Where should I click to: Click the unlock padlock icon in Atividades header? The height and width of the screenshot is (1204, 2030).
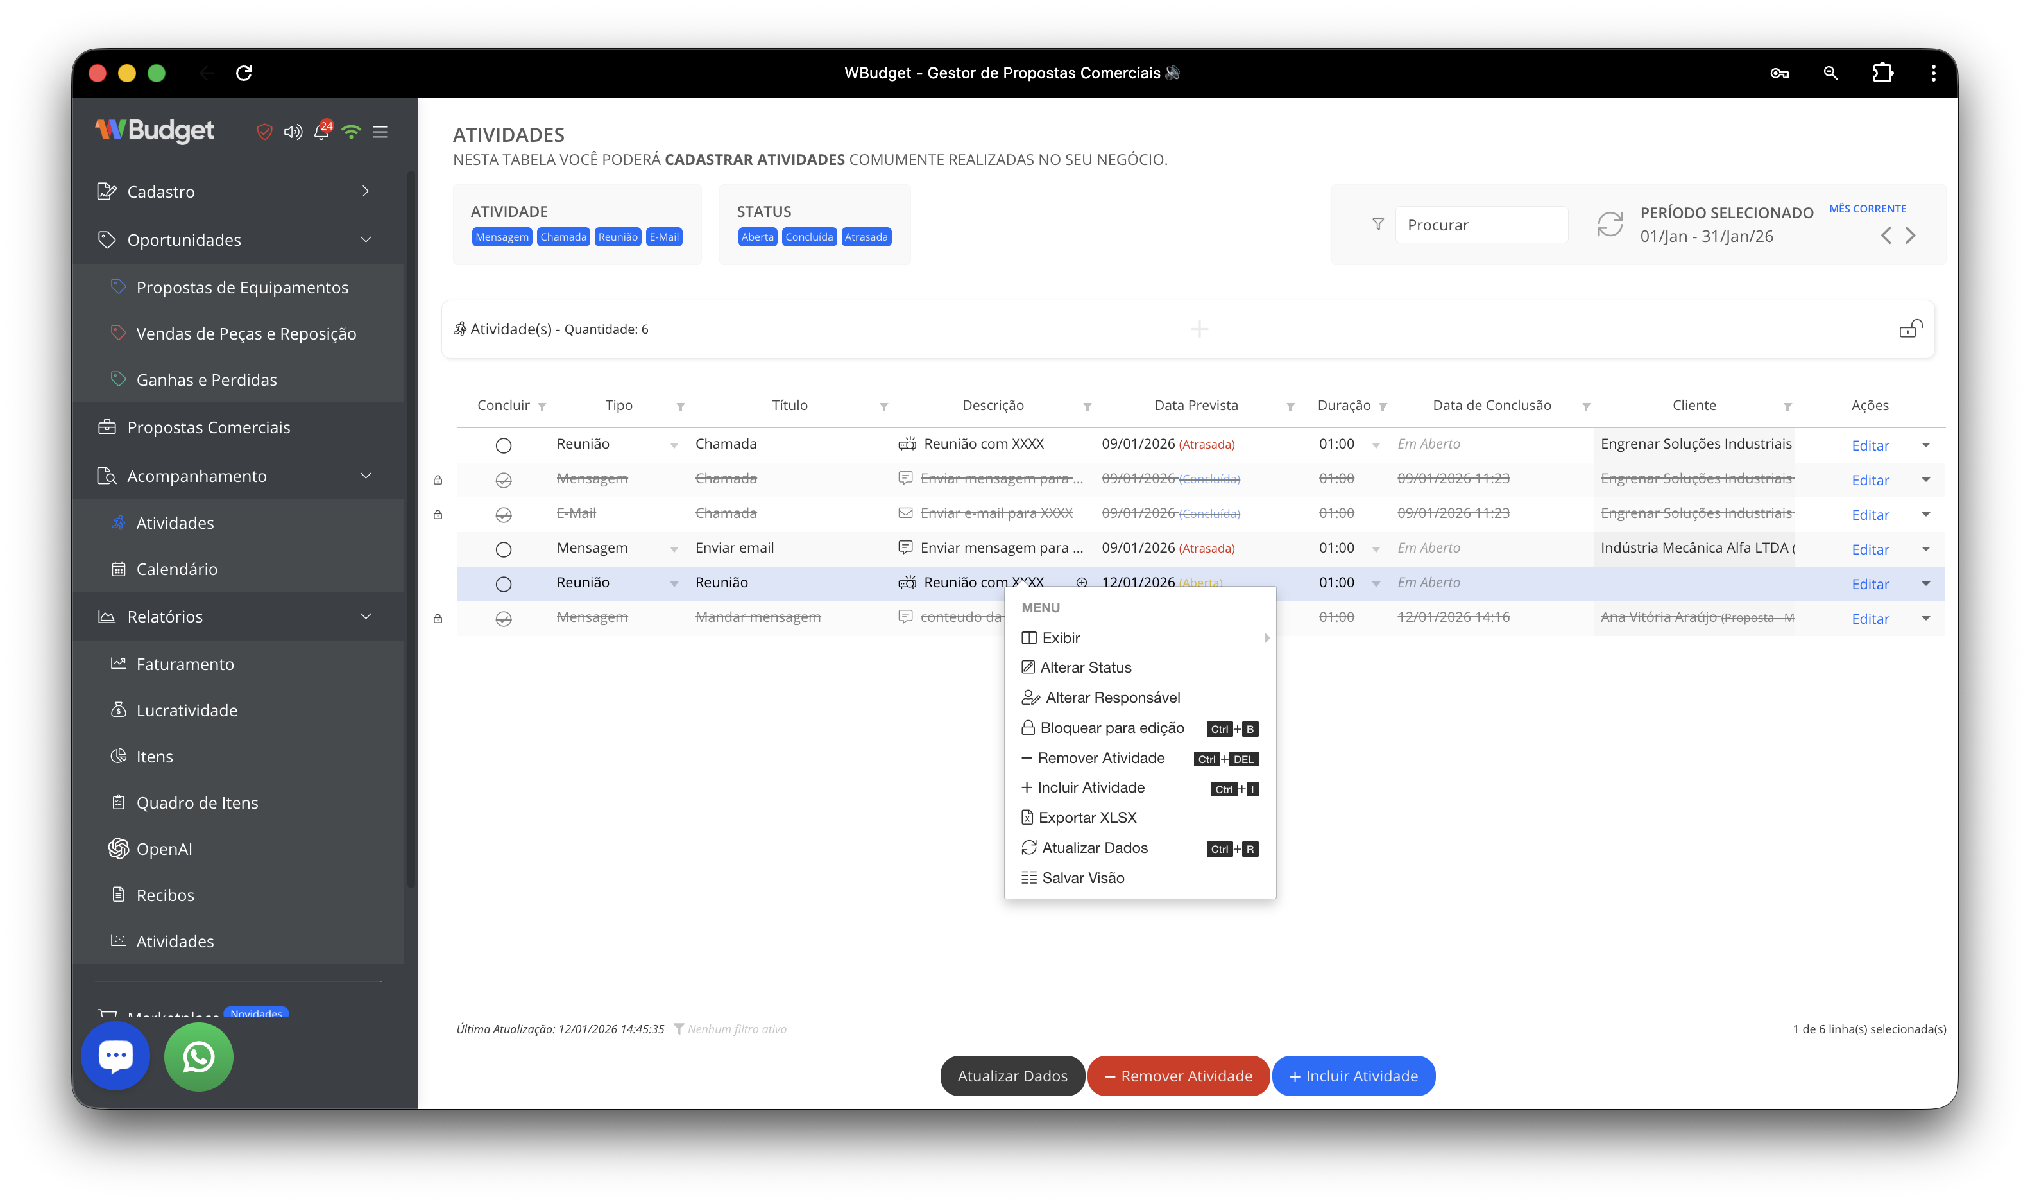[1910, 329]
